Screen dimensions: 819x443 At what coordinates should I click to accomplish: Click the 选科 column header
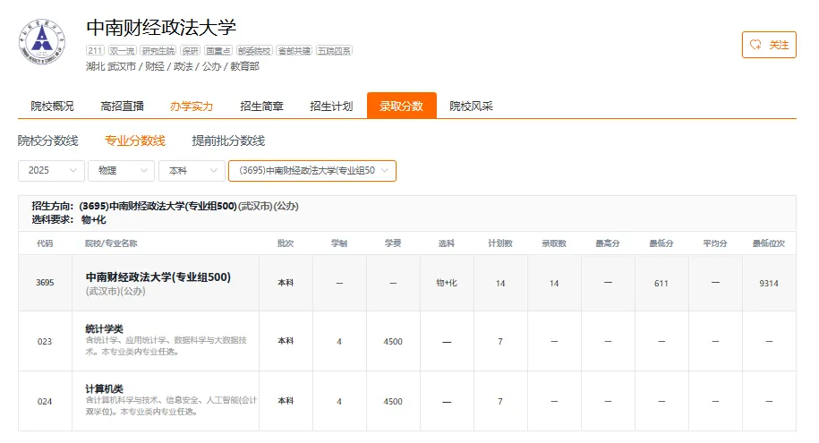pyautogui.click(x=447, y=243)
